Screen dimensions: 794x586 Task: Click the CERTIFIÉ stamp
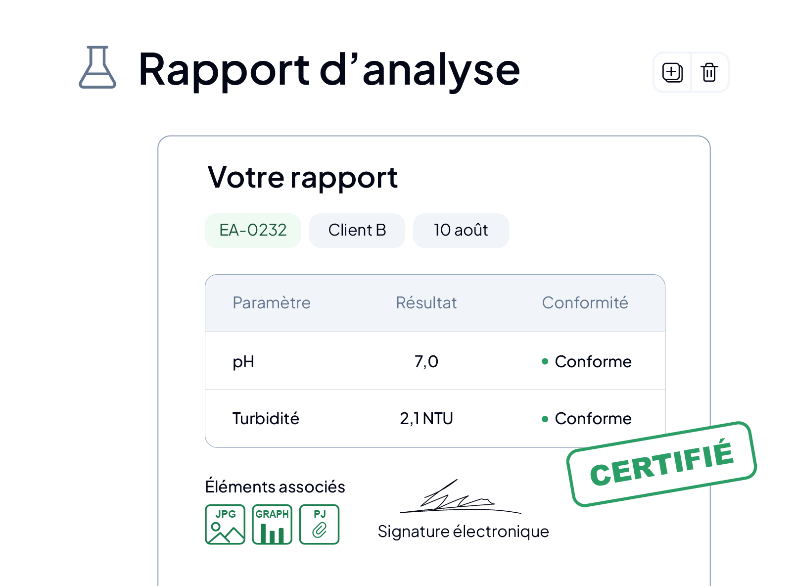coord(662,464)
